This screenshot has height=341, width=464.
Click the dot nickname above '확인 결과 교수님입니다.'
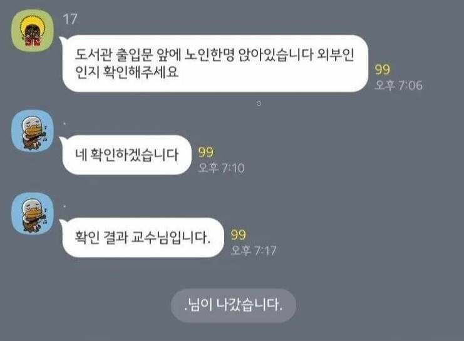[x=64, y=206]
